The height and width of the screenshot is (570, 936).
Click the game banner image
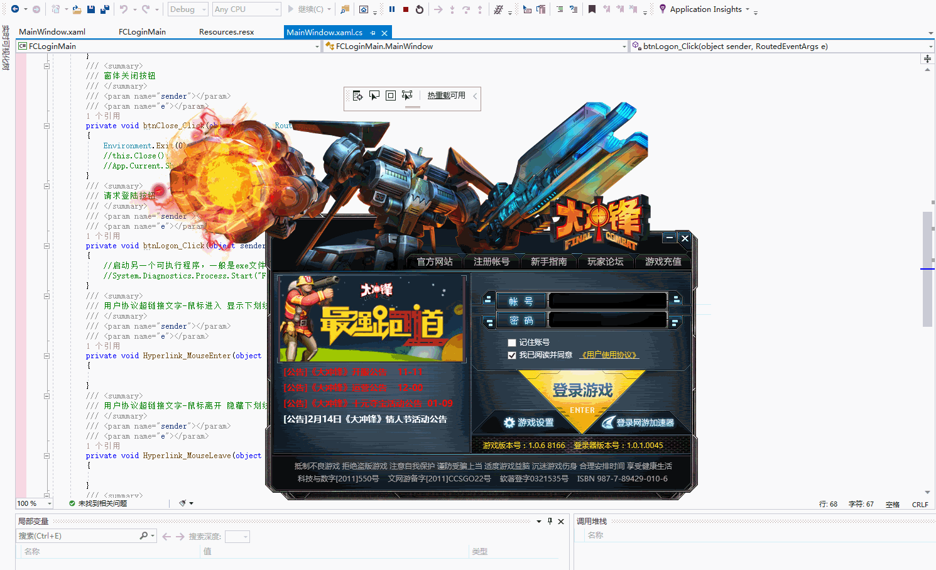click(x=372, y=318)
